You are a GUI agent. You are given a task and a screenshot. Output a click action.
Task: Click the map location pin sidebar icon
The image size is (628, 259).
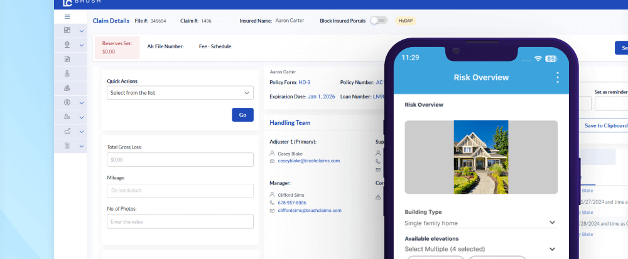pyautogui.click(x=67, y=45)
